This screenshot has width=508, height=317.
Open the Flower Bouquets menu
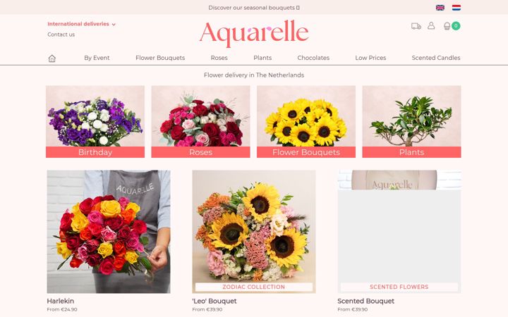(160, 58)
